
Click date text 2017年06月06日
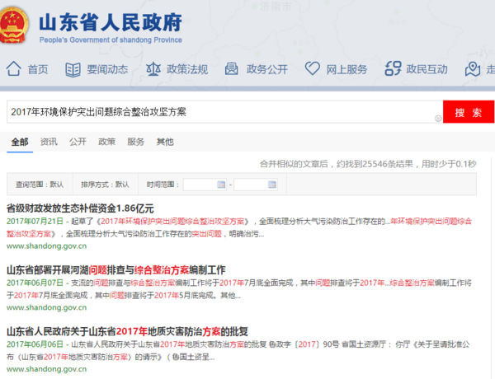click(35, 344)
